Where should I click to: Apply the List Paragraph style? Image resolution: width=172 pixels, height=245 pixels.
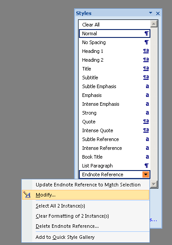115,166
